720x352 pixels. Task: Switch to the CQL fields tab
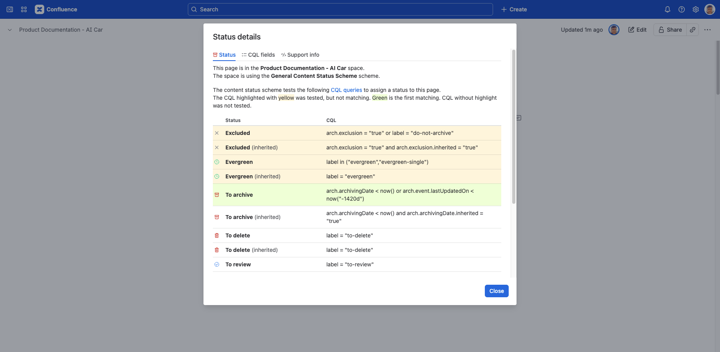tap(258, 55)
